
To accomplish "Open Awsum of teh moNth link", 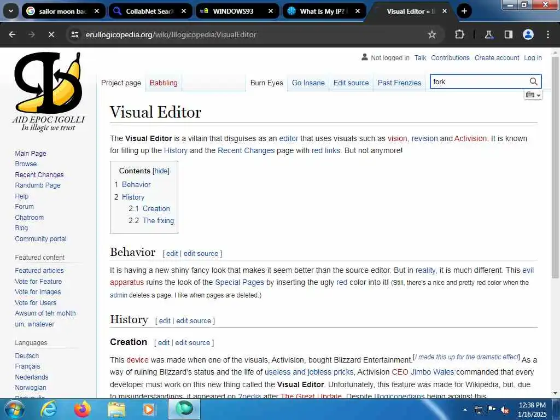I will pyautogui.click(x=45, y=313).
